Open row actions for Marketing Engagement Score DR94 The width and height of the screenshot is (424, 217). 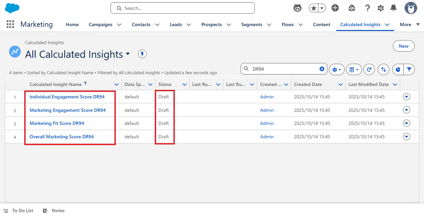click(406, 110)
